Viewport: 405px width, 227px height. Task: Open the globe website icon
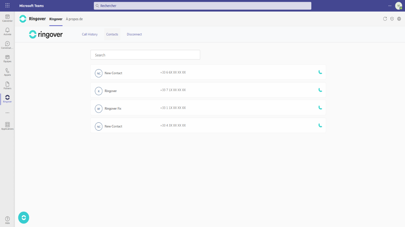(399, 19)
